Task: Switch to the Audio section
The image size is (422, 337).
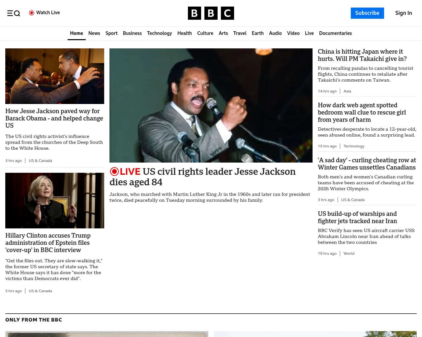Action: pyautogui.click(x=275, y=33)
